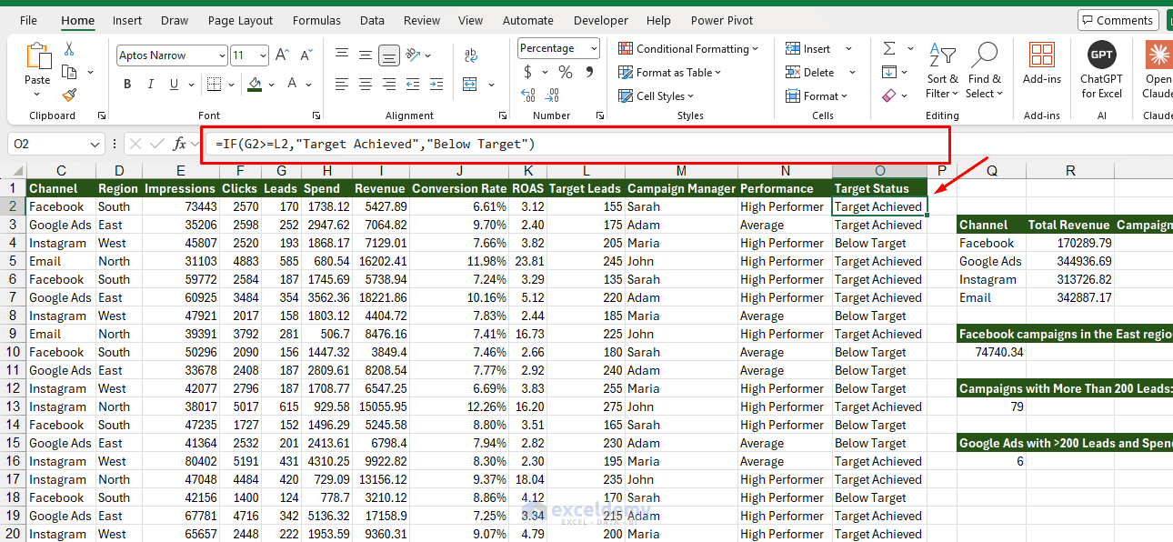Increase indent in Alignment group
This screenshot has height=542, width=1173.
coord(436,85)
